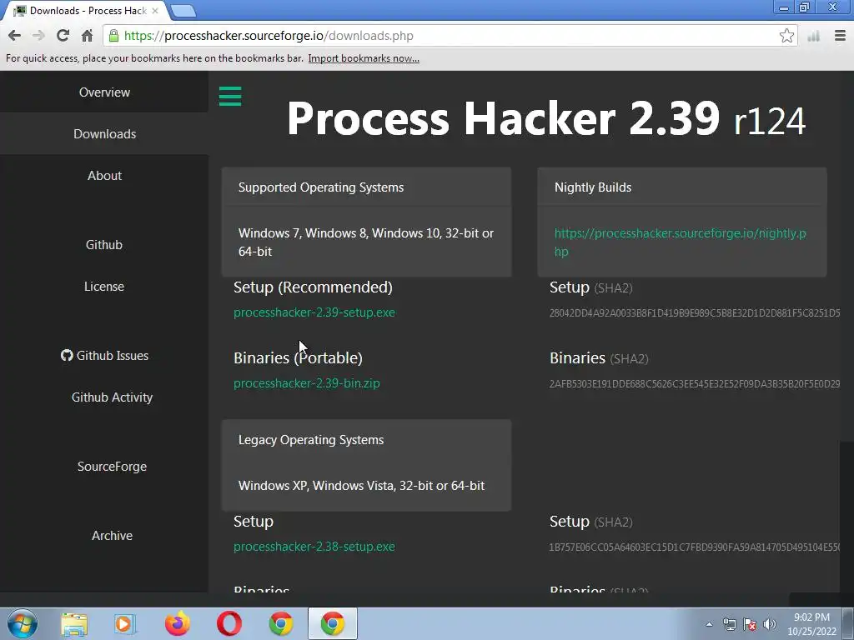The width and height of the screenshot is (854, 640).
Task: Click the active Chrome window taskbar button
Action: click(332, 624)
